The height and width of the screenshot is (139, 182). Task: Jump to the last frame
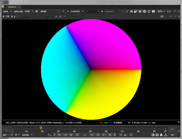click(110, 135)
